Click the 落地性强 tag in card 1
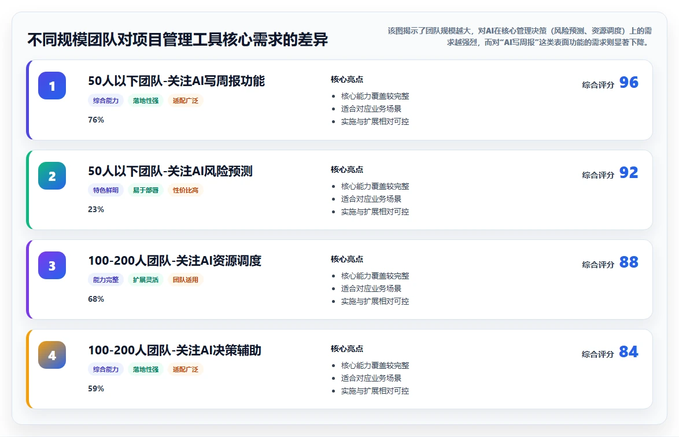 click(146, 101)
